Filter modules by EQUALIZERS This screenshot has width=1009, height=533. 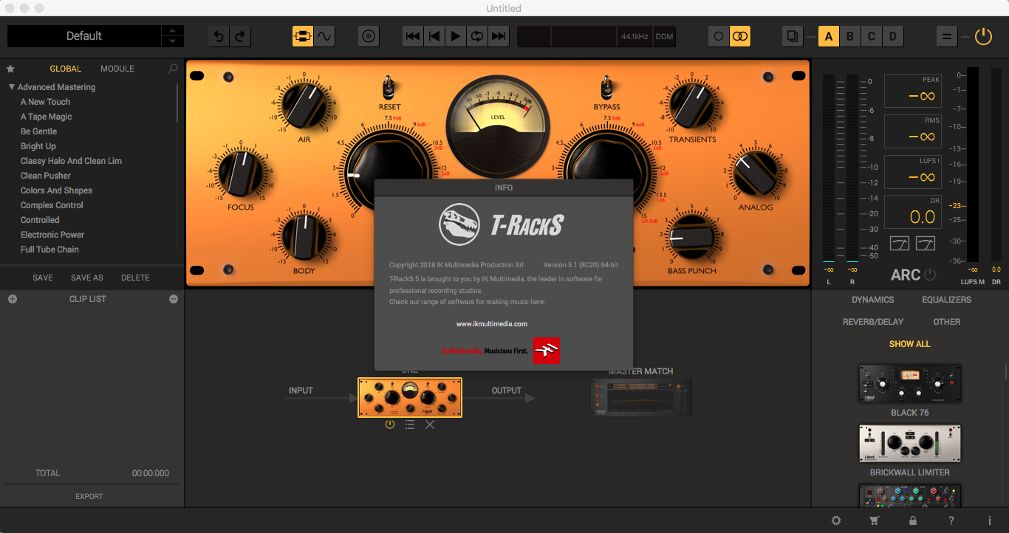[947, 300]
